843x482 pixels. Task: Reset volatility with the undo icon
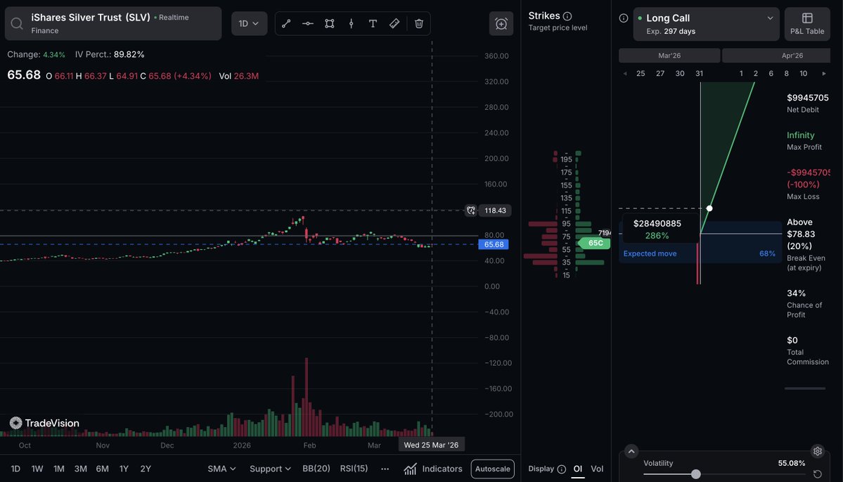point(818,474)
